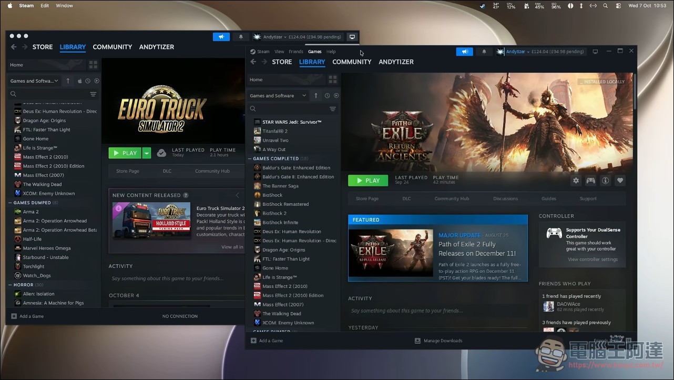Open the View menu in front window
The width and height of the screenshot is (674, 380).
pyautogui.click(x=279, y=52)
